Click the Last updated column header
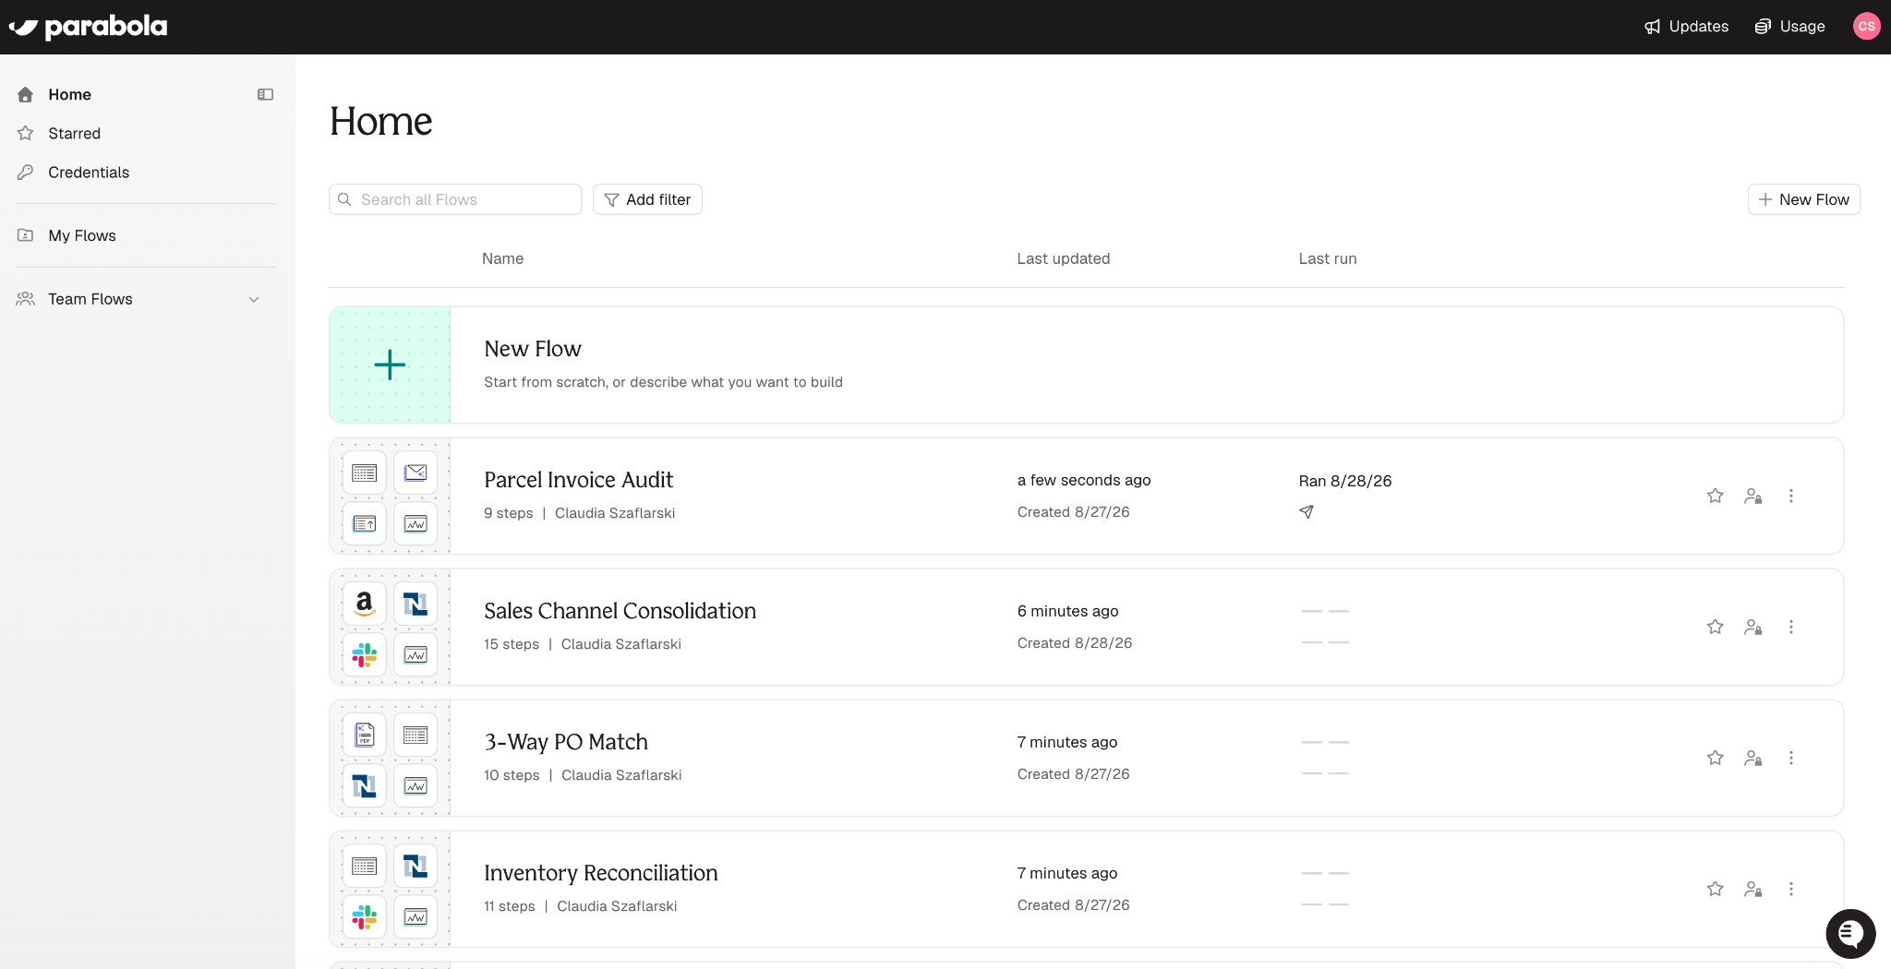This screenshot has height=969, width=1891. click(x=1064, y=258)
